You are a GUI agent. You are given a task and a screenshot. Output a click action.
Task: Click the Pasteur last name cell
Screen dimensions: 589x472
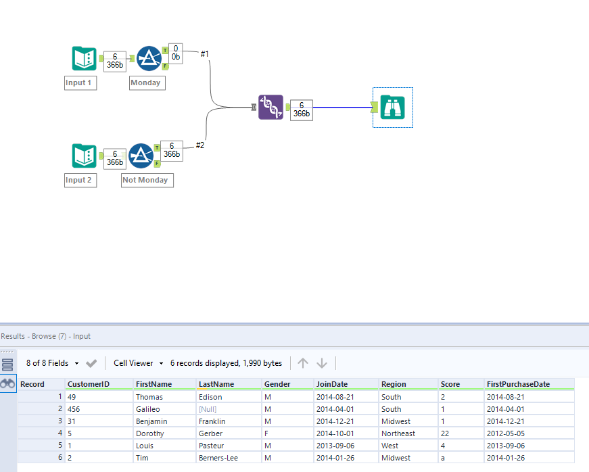tap(229, 446)
